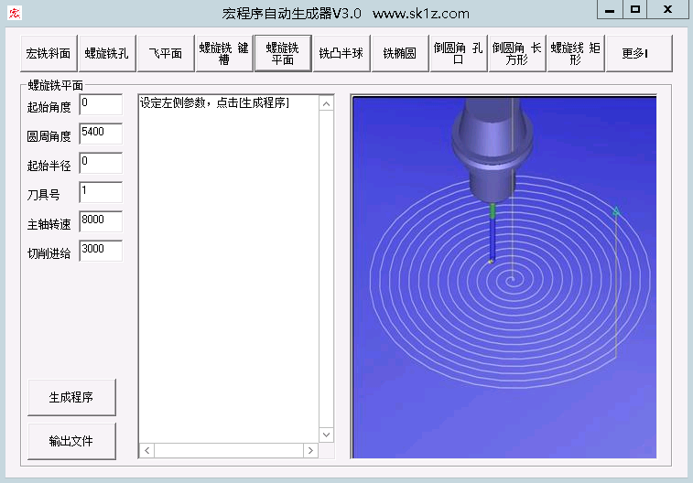Image resolution: width=693 pixels, height=483 pixels.
Task: Click the 主轴转速 label
Action: (x=49, y=224)
